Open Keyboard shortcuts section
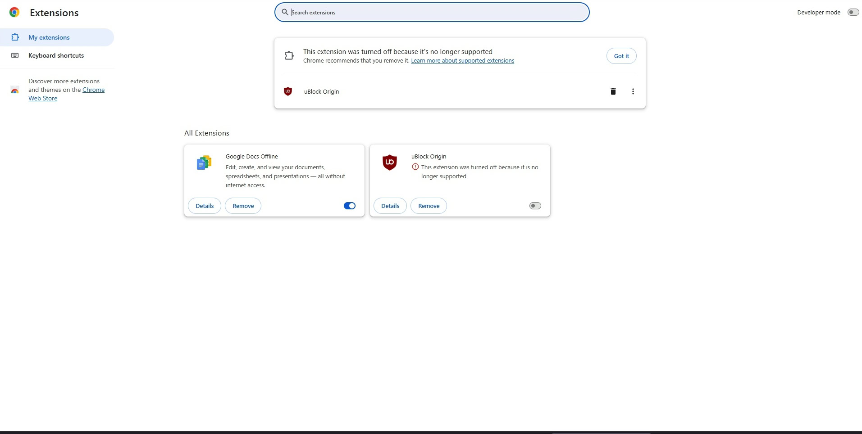The image size is (862, 434). 57,55
